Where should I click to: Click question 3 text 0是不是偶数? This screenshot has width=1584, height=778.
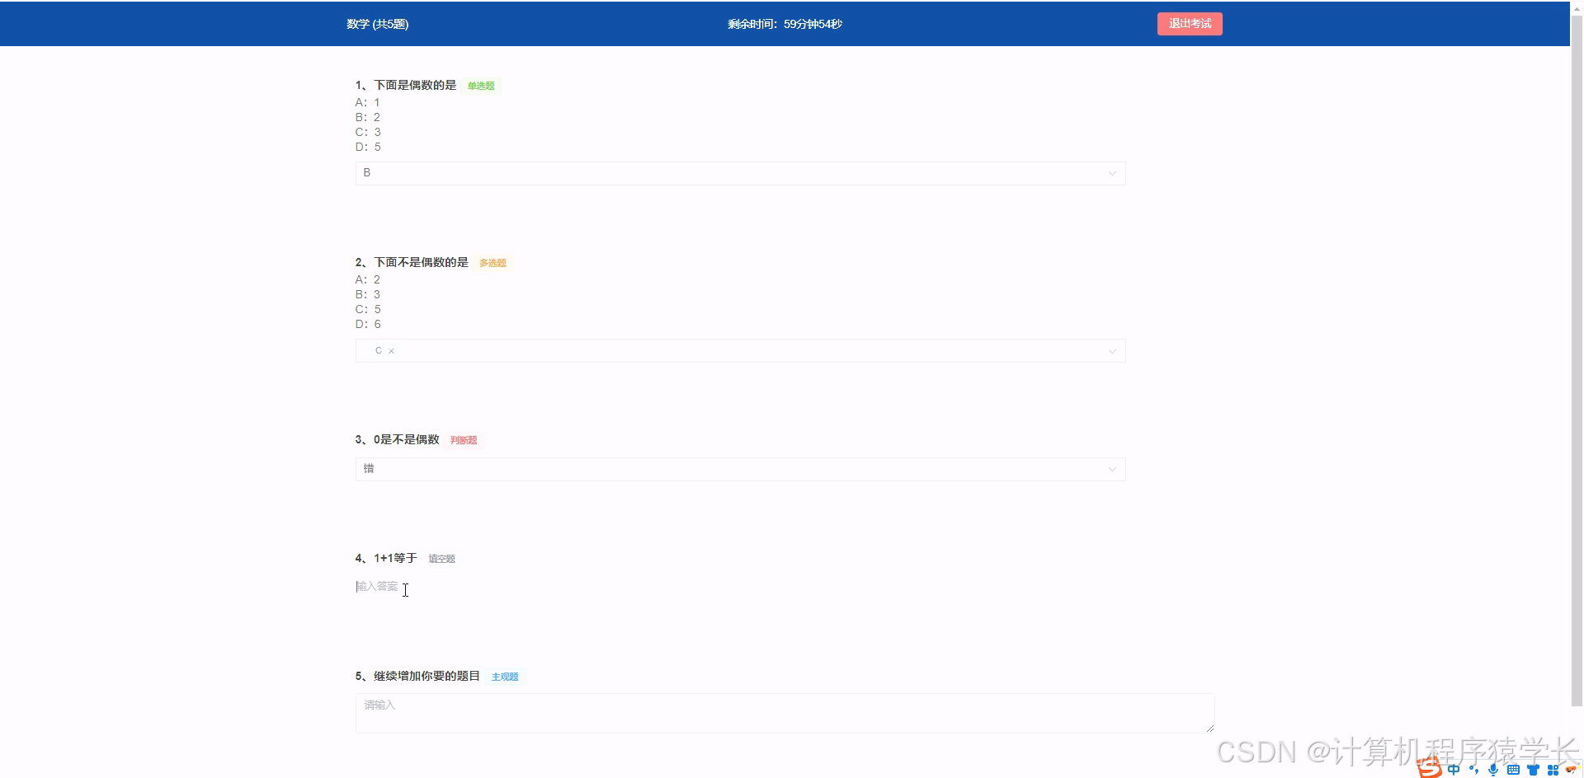click(407, 439)
